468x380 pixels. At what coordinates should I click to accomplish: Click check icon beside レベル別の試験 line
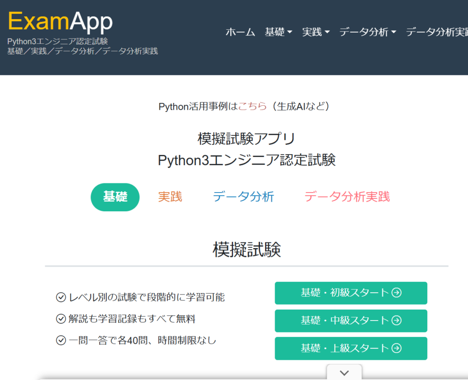[61, 298]
